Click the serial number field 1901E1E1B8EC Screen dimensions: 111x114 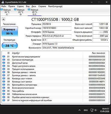pos(57,28)
